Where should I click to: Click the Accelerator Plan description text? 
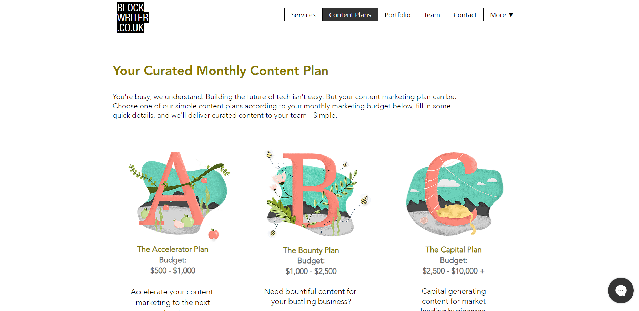coord(172,297)
